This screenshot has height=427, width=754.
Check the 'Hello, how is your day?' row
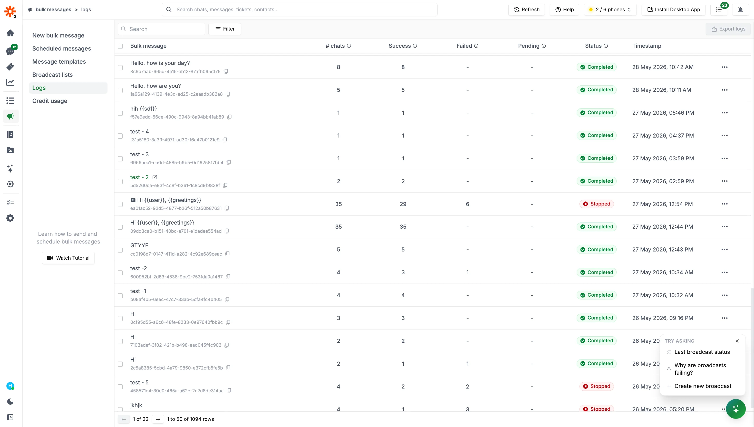point(120,67)
